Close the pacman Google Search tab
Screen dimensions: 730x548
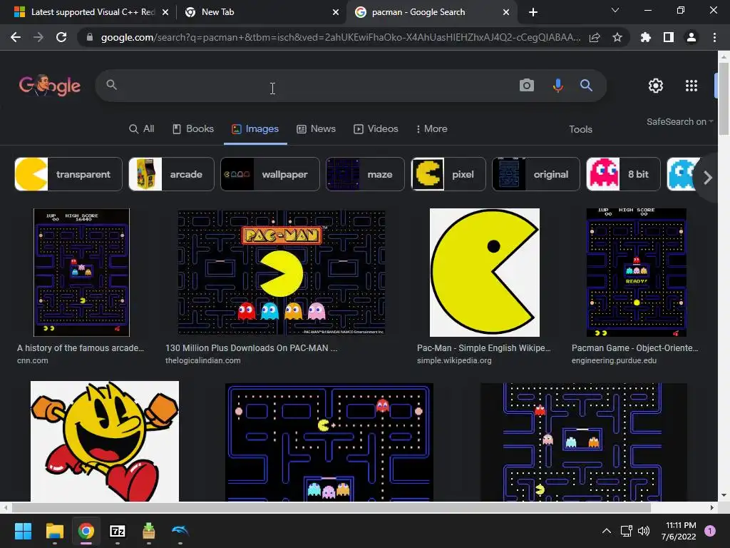pos(506,12)
